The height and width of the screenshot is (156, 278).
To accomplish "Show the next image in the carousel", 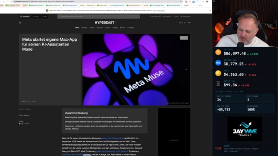I will coord(186,69).
